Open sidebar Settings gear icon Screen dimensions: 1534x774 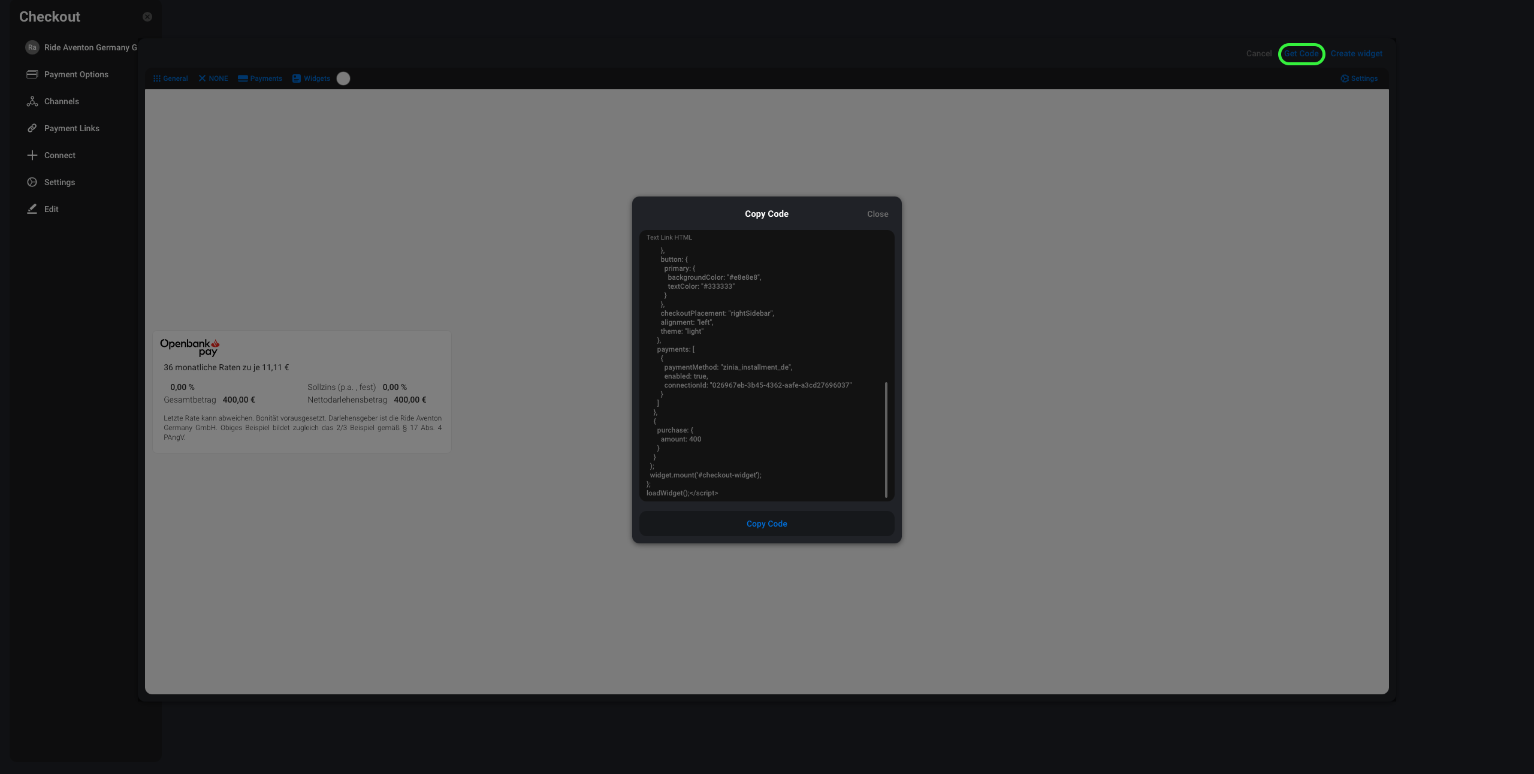click(x=32, y=182)
